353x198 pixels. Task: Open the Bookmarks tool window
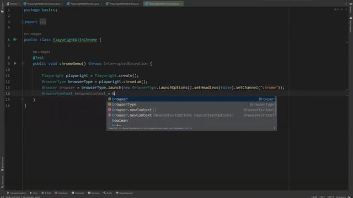[2, 164]
